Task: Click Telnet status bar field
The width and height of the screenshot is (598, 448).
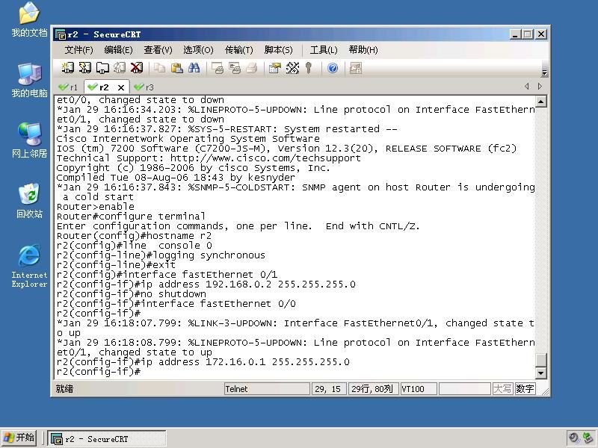Action: [x=267, y=388]
